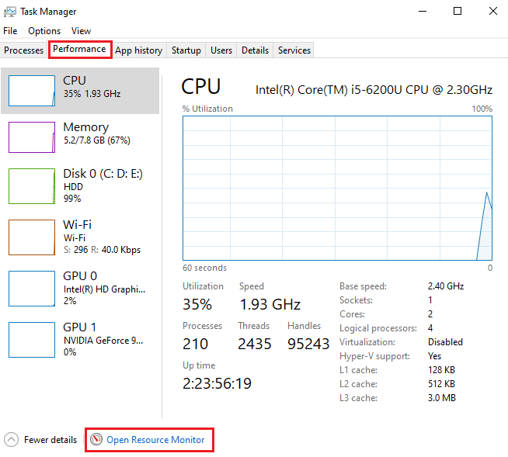The width and height of the screenshot is (508, 457).
Task: Maximize the Task Manager window
Action: [x=458, y=12]
